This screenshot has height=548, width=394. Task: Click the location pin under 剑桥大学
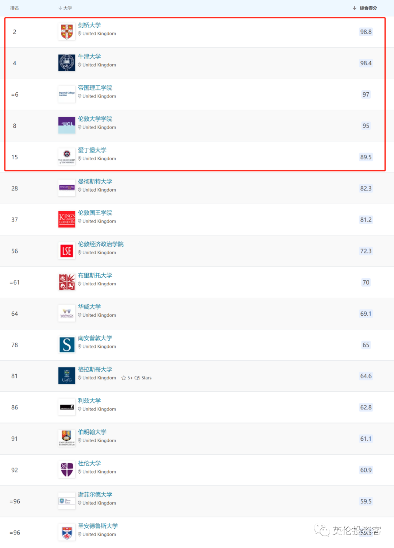80,34
